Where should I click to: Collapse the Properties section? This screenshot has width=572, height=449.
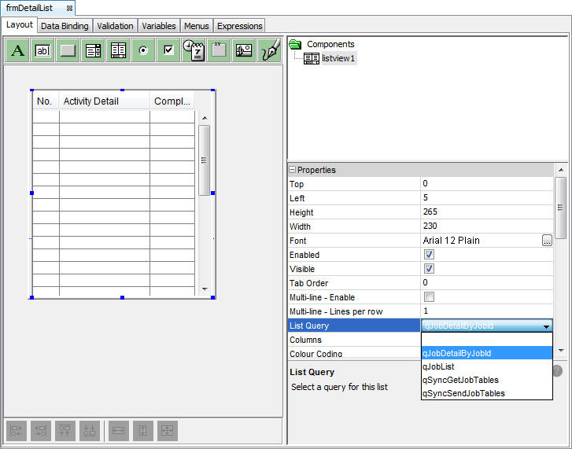coord(293,170)
